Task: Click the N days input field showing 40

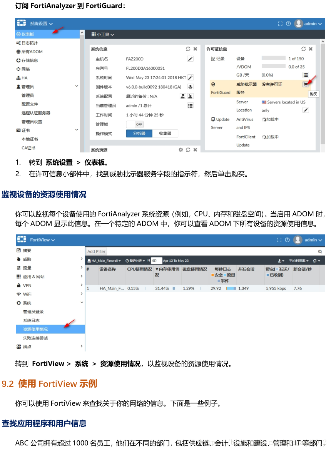Action: coord(156,261)
